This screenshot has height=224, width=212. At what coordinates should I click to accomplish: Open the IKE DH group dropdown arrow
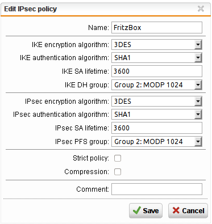pyautogui.click(x=198, y=85)
